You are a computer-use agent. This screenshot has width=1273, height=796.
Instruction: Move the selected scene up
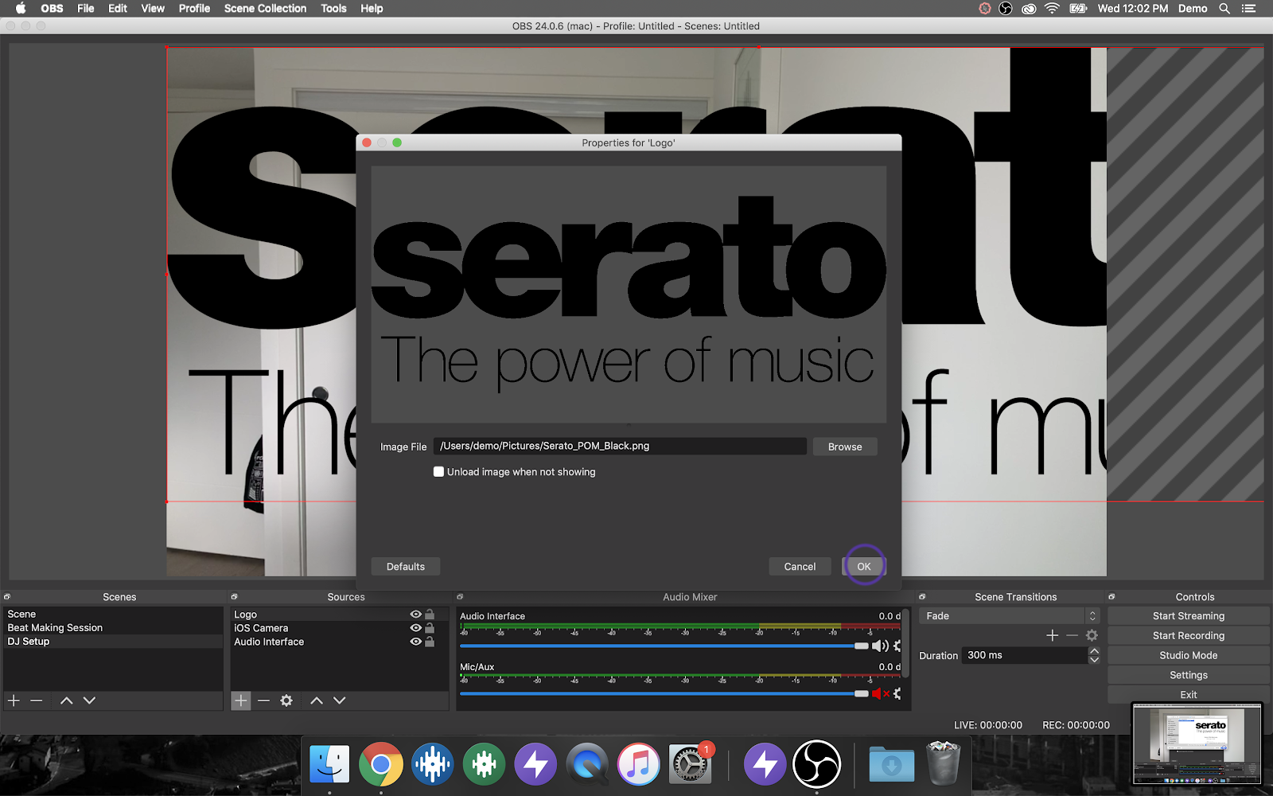click(67, 700)
